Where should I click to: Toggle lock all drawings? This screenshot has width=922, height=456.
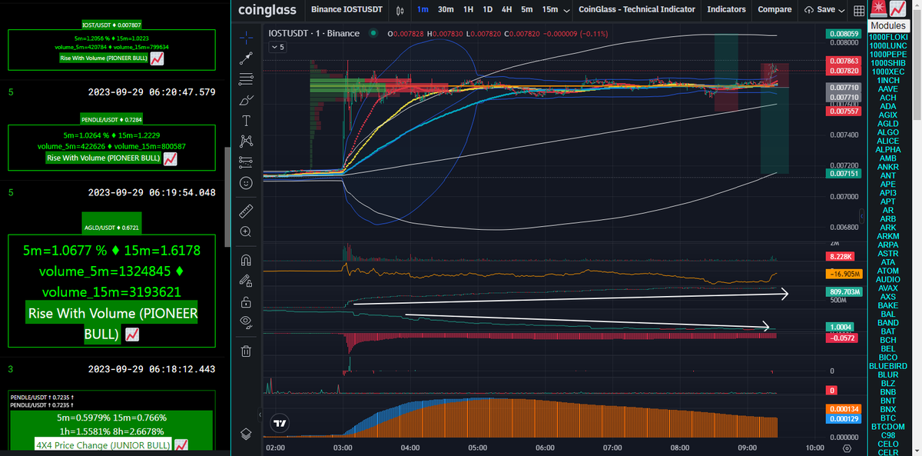(x=246, y=301)
